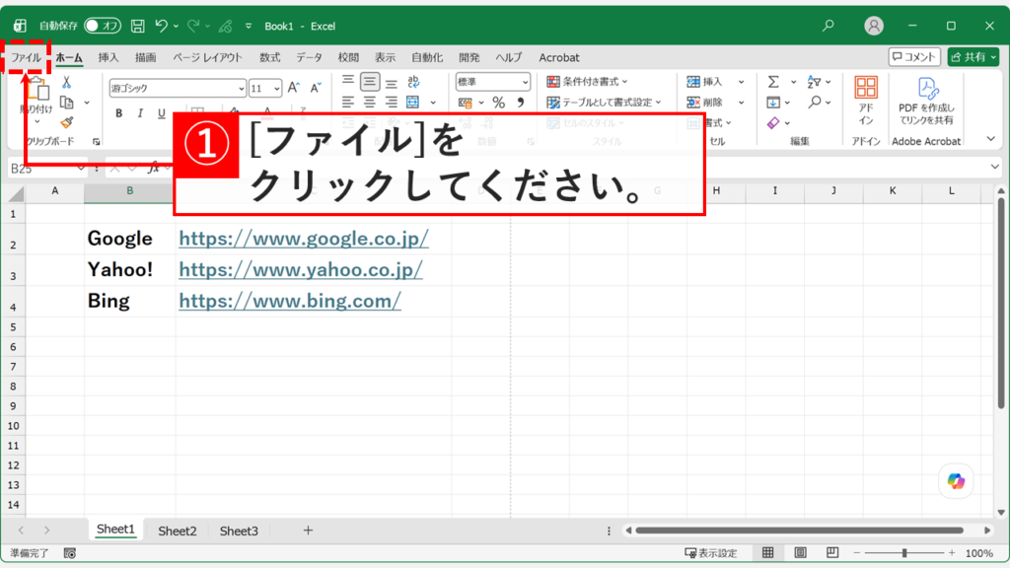
Task: Apply Italic formatting
Action: (x=140, y=113)
